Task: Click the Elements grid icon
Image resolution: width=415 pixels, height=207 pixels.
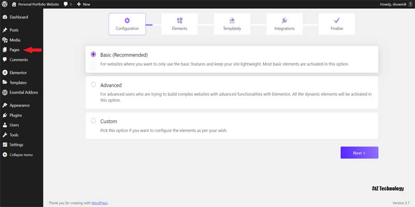Action: [179, 20]
